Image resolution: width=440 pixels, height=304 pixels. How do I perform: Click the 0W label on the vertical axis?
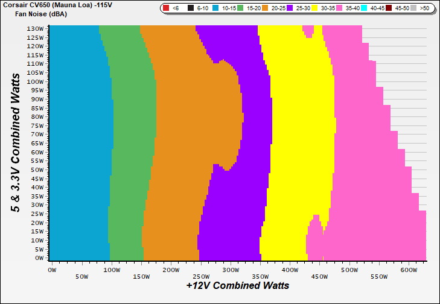click(39, 258)
